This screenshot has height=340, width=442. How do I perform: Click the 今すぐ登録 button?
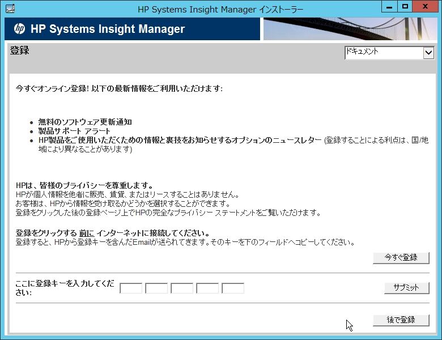pos(401,258)
